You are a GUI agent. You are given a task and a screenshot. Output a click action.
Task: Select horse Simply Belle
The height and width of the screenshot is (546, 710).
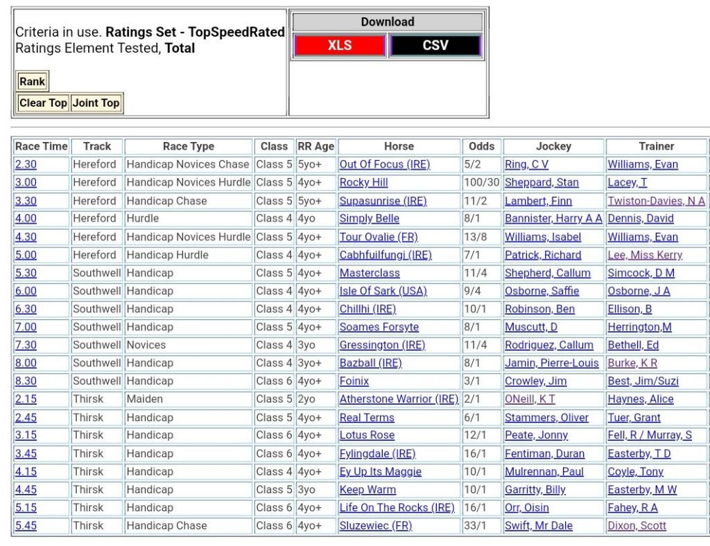pyautogui.click(x=369, y=219)
